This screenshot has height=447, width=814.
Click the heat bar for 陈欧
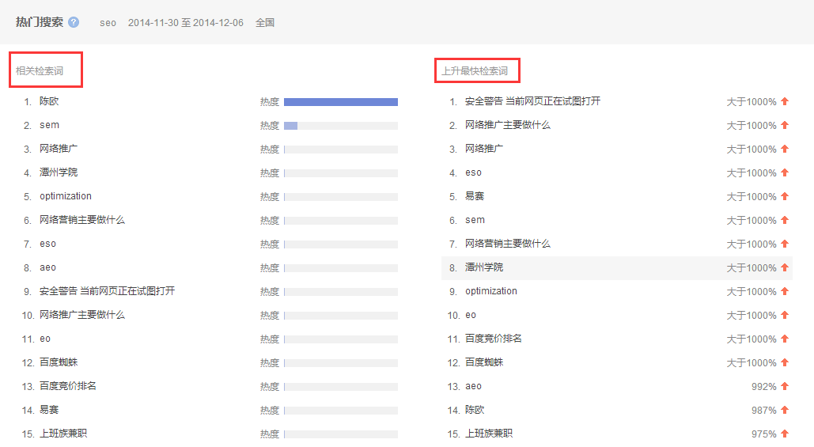[x=340, y=101]
